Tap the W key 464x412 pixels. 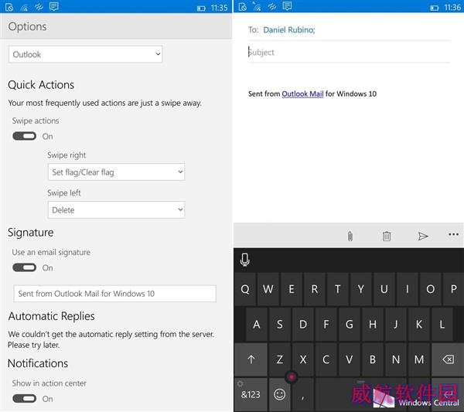click(268, 289)
